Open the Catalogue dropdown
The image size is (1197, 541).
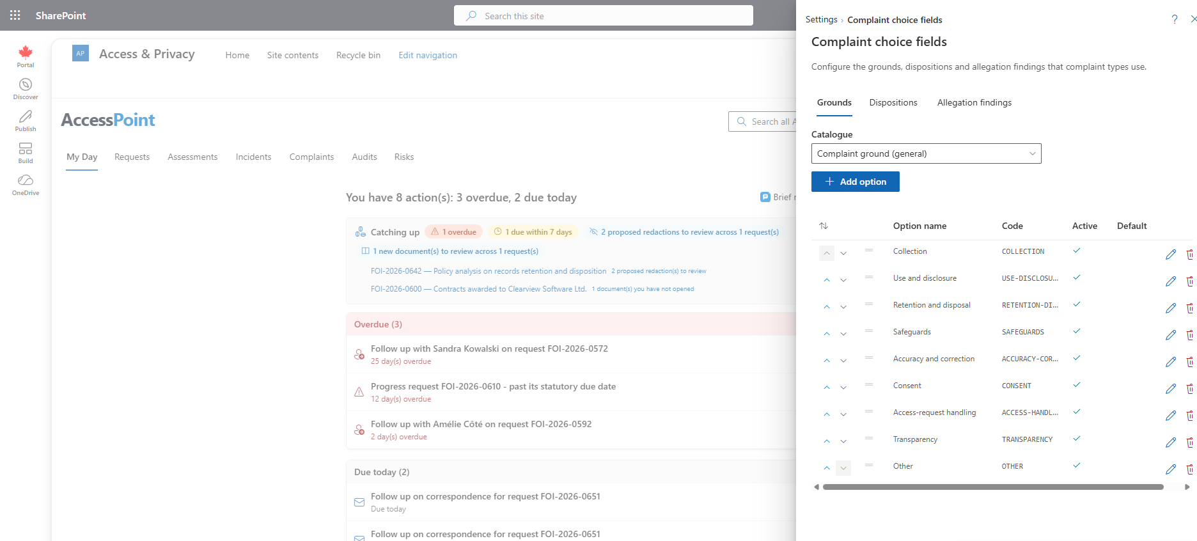coord(926,153)
